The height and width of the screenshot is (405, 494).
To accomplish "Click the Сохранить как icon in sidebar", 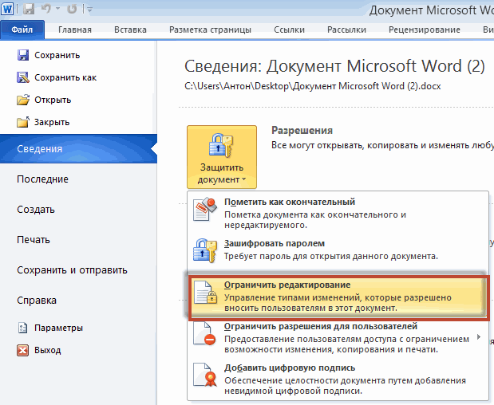I will pos(22,77).
